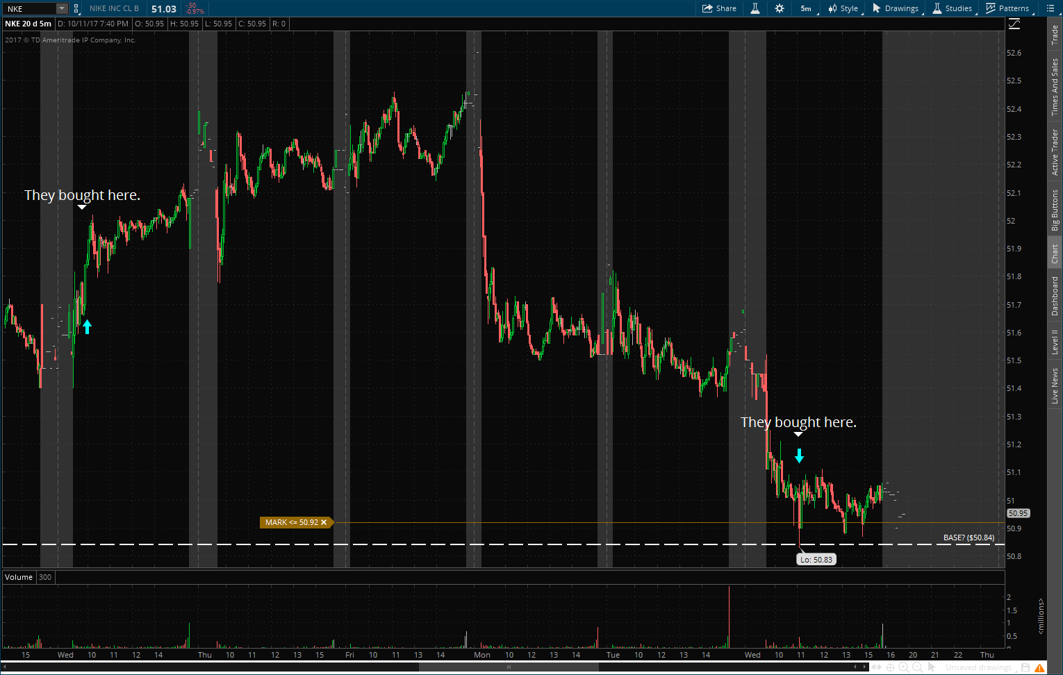Open the 5m timeframe dropdown
The width and height of the screenshot is (1063, 675).
coord(806,8)
